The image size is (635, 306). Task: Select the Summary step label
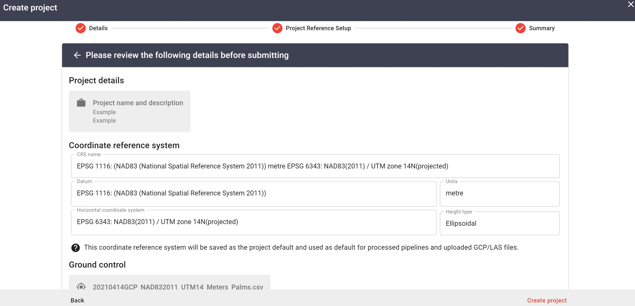click(x=542, y=28)
